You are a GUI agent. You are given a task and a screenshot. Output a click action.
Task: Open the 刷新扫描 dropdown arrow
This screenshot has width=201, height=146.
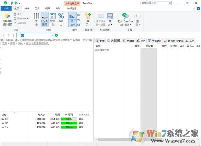tap(28, 19)
